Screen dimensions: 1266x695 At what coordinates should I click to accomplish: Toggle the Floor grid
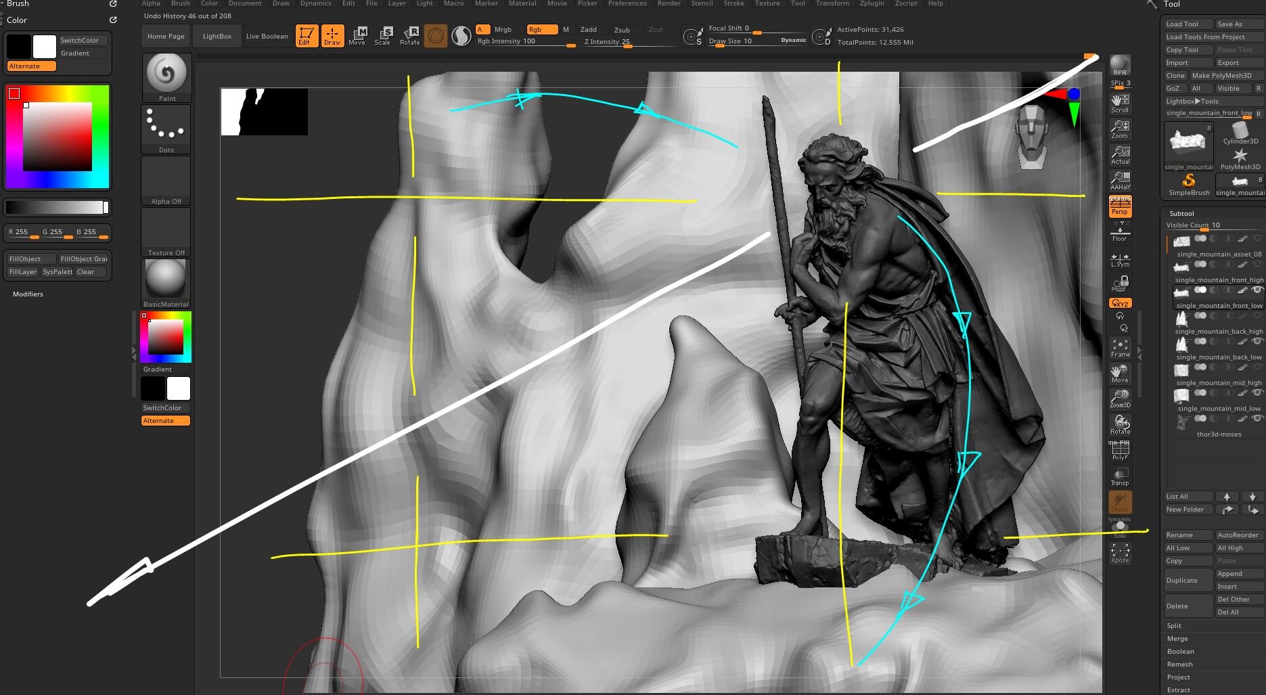[x=1120, y=232]
